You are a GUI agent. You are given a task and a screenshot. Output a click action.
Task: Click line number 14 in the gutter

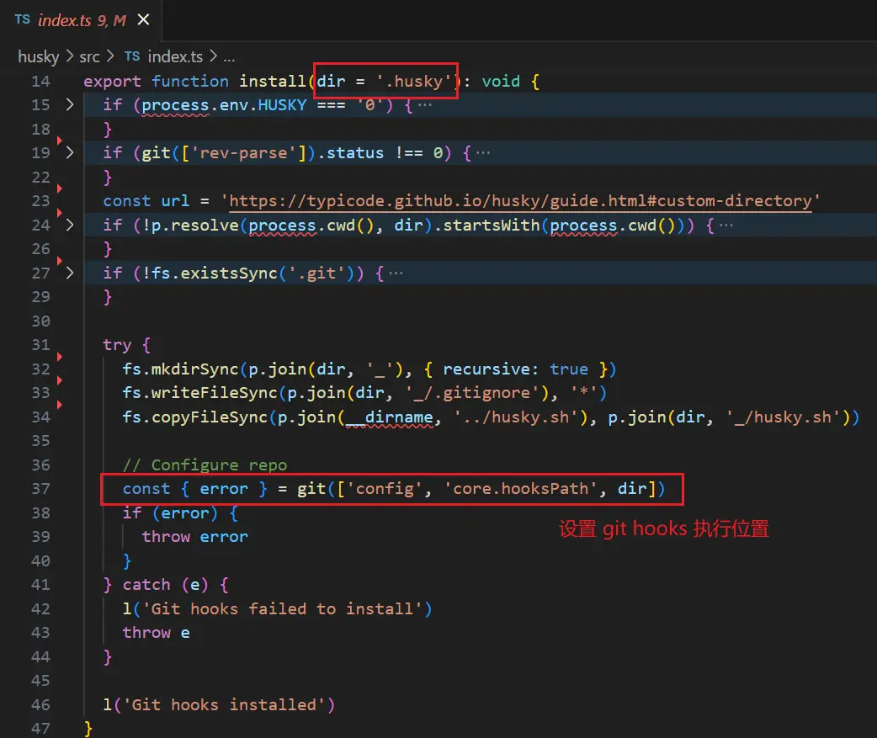point(41,82)
